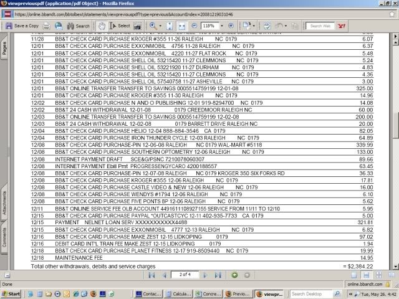Click the amount 325.00
The width and height of the screenshot is (399, 299).
point(364,88)
